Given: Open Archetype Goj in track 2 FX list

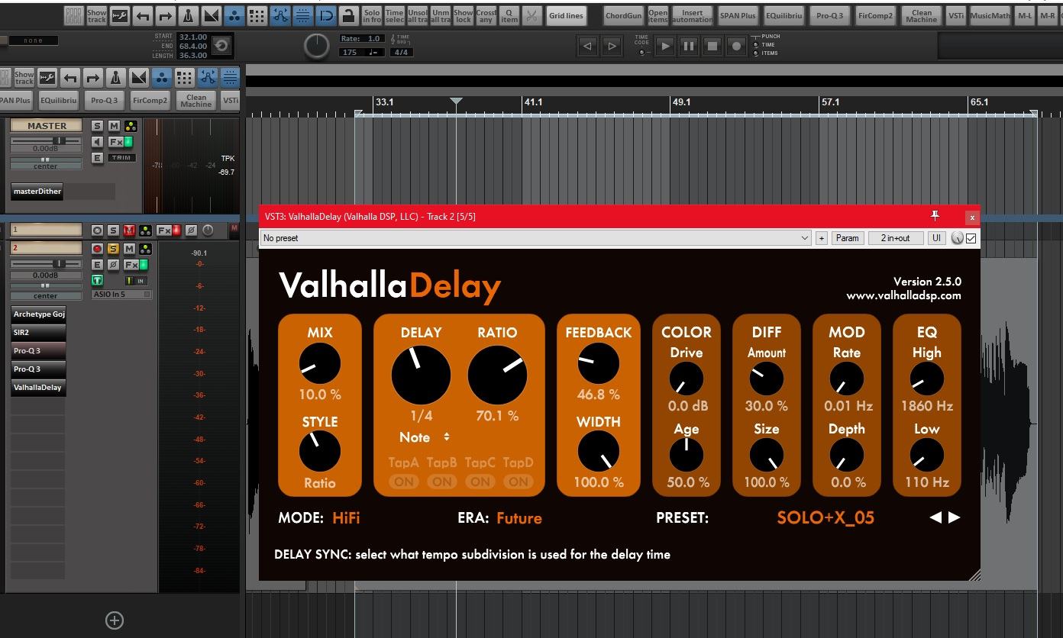Looking at the screenshot, I should (38, 314).
